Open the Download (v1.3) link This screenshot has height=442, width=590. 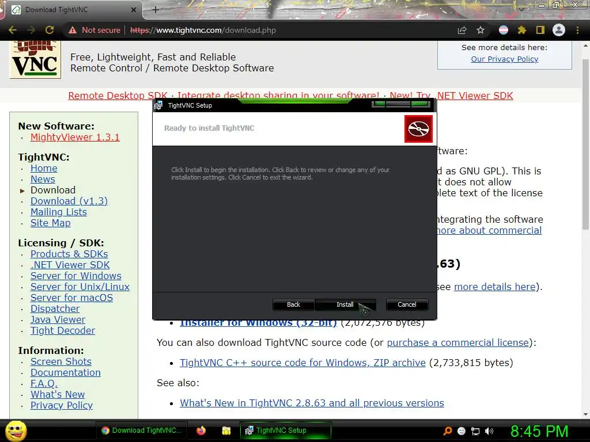69,201
